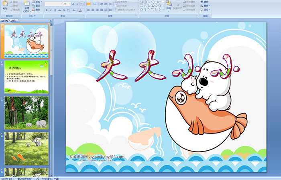Toggle Underline formatting
This screenshot has height=180, width=281.
coord(55,10)
